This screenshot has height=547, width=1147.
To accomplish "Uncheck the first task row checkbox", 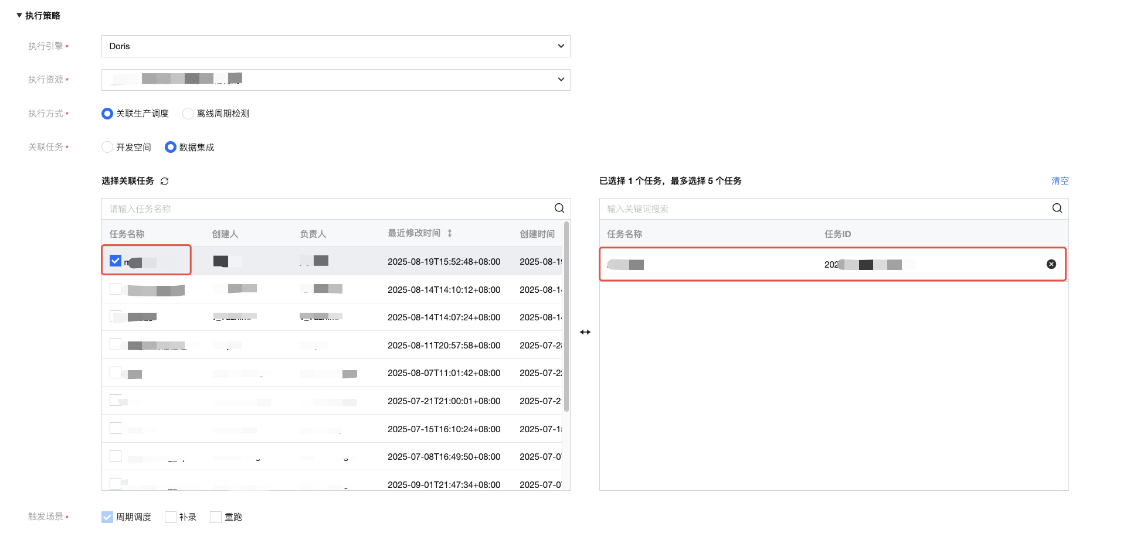I will 116,261.
